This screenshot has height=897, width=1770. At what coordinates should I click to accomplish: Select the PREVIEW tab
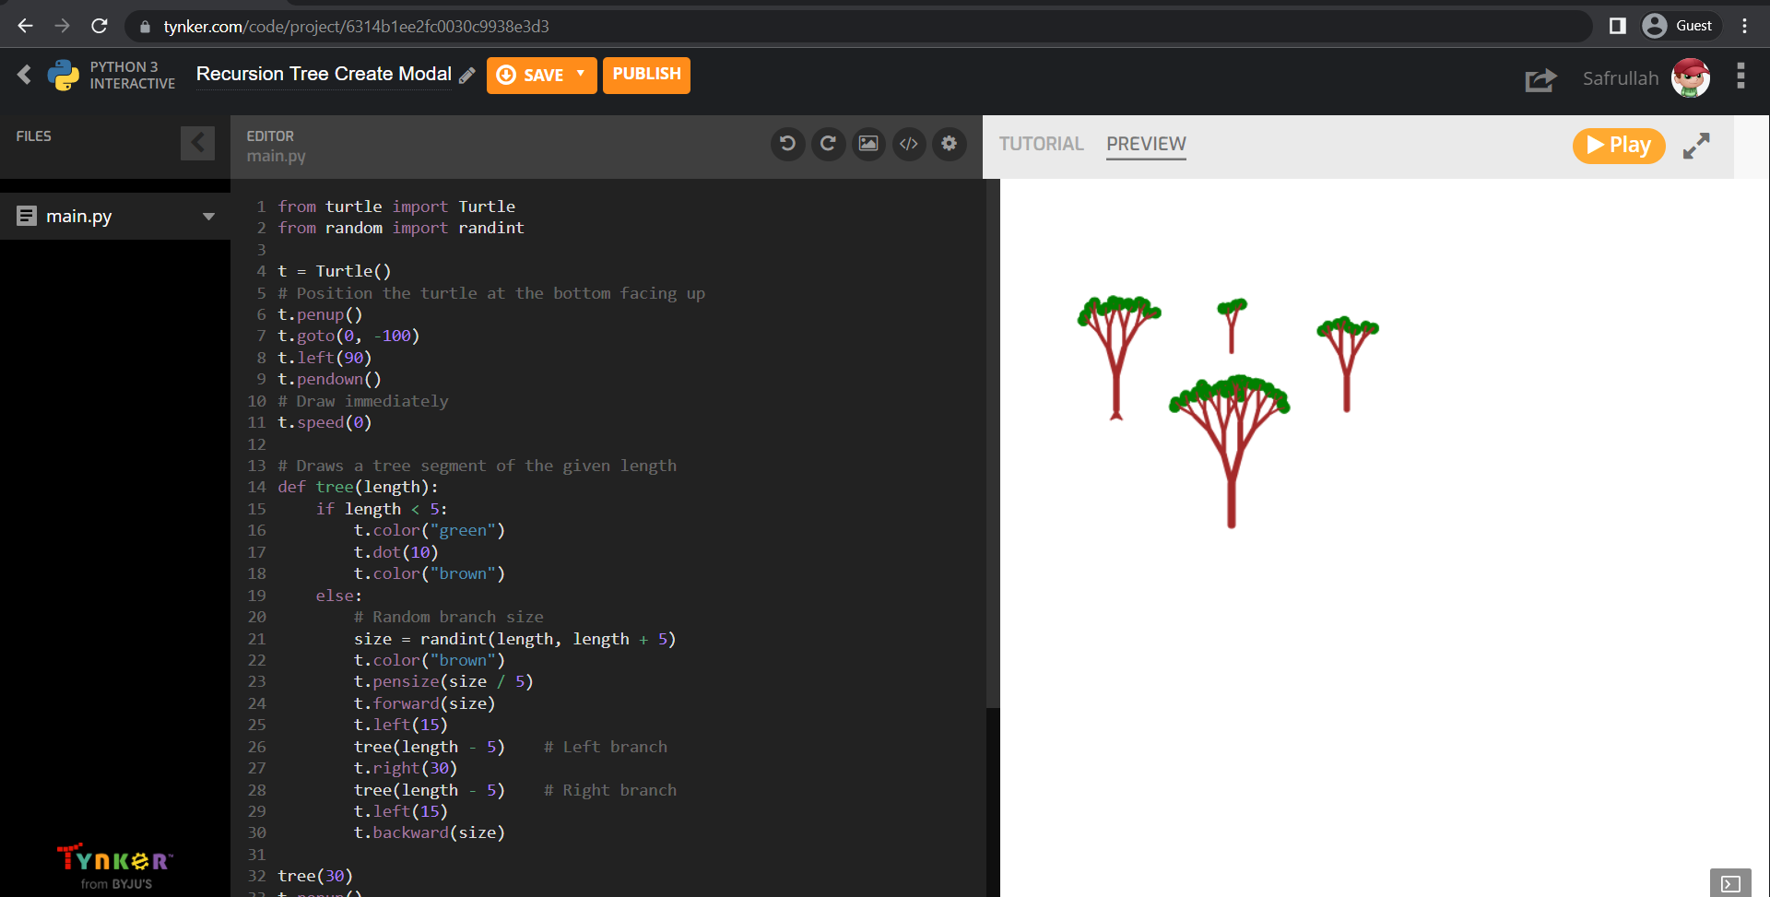coord(1146,144)
